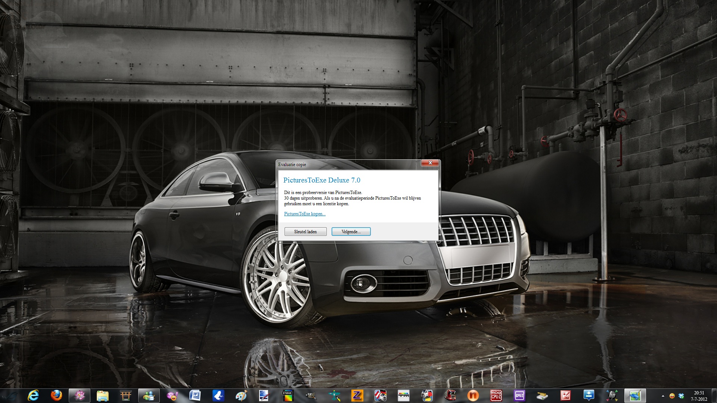Image resolution: width=717 pixels, height=403 pixels.
Task: Open the taskbar clock and date
Action: 699,396
